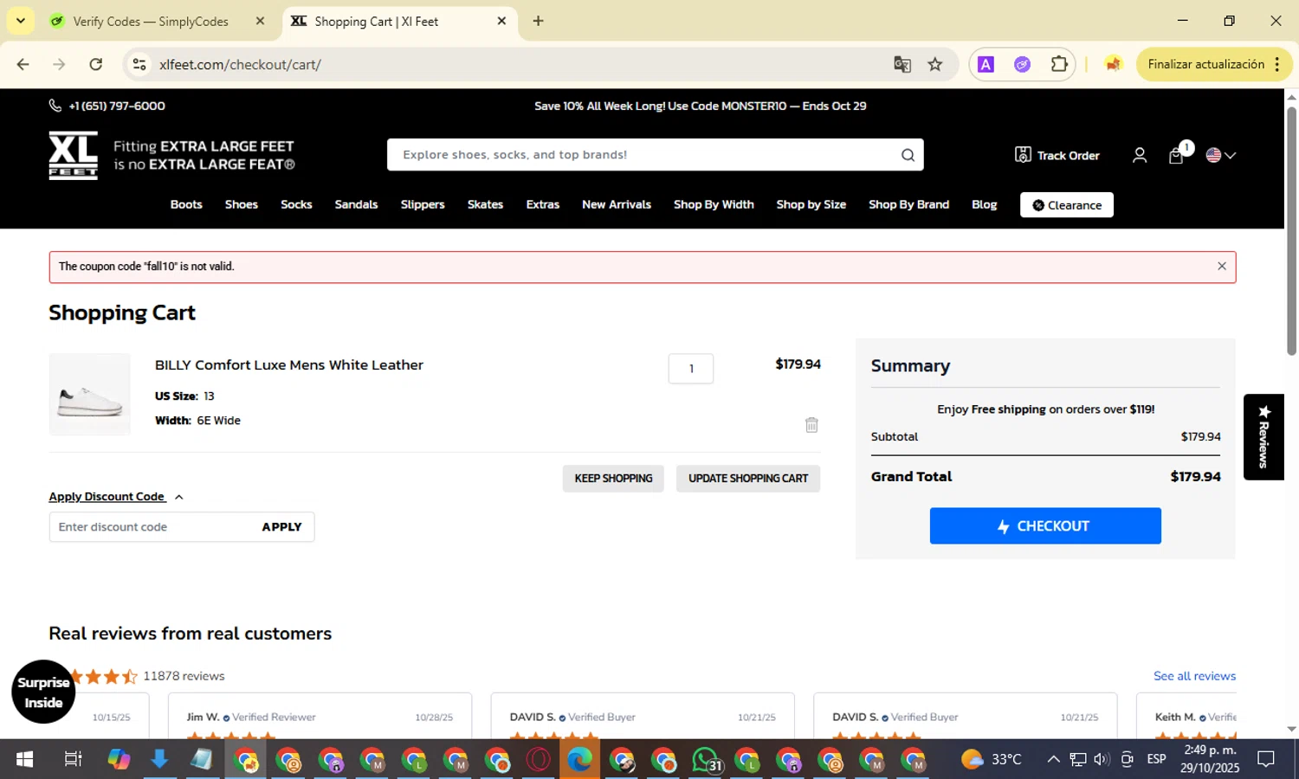Click the site information icon in address bar
Screen dimensions: 1299x779
pyautogui.click(x=139, y=64)
